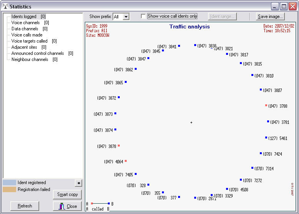Screen dimensions: 299x214
Task: Click the blue node for (047) 3817
Action: (227, 54)
